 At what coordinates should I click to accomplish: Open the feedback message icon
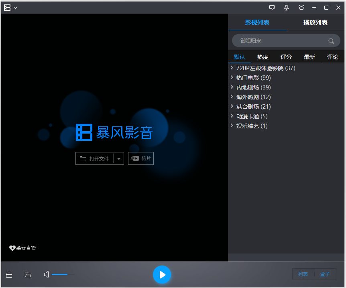click(272, 8)
